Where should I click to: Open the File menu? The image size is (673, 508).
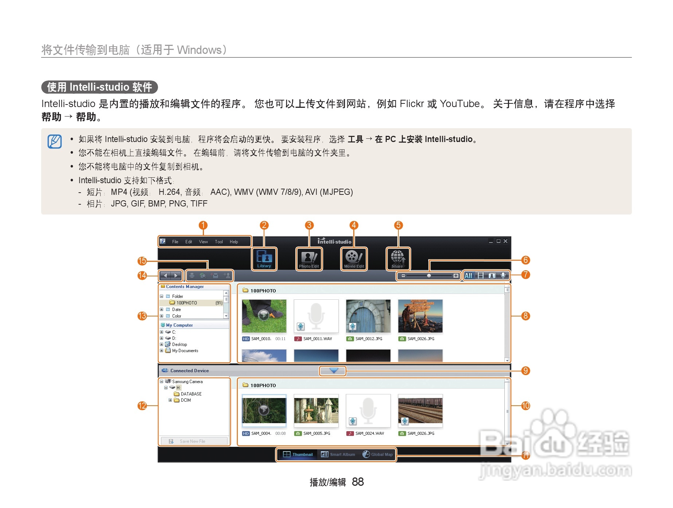175,241
